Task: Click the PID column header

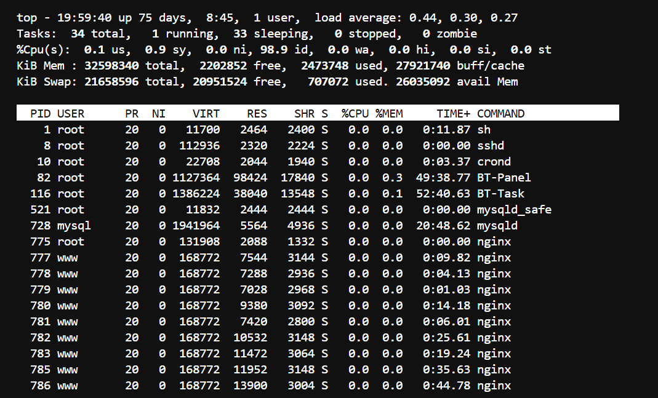Action: (40, 114)
